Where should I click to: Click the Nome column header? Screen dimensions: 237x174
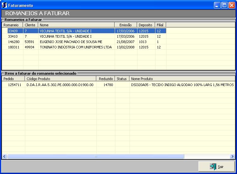click(76, 25)
